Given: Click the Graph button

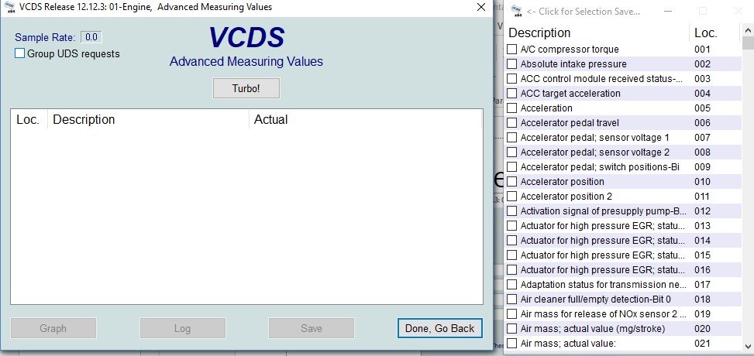Looking at the screenshot, I should (x=53, y=328).
